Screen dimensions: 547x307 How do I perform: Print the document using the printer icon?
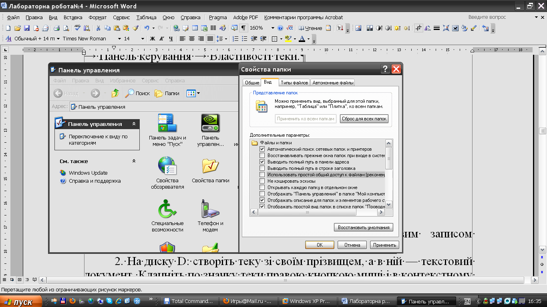point(57,28)
